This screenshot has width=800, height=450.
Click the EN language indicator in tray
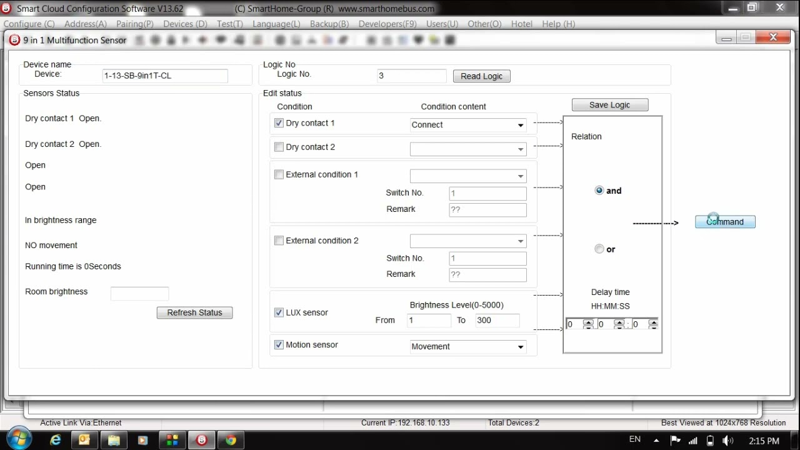[x=635, y=439]
